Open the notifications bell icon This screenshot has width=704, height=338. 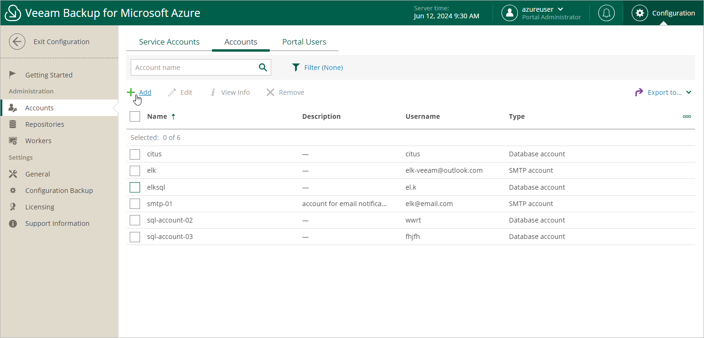[x=606, y=13]
